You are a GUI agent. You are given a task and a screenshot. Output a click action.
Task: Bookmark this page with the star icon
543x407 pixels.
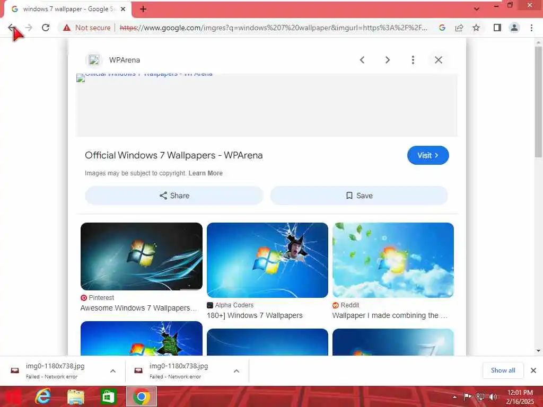pyautogui.click(x=476, y=28)
